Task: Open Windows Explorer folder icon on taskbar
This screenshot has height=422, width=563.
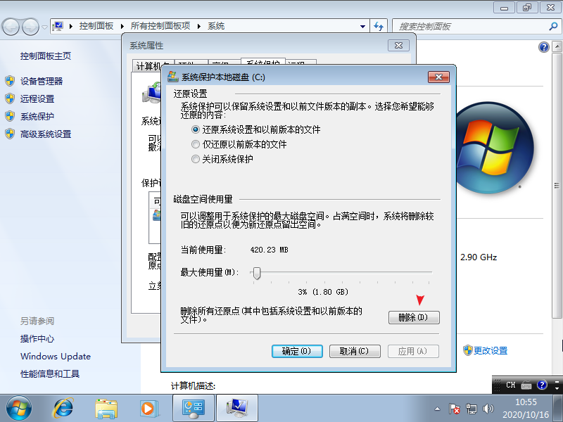Action: coord(106,407)
